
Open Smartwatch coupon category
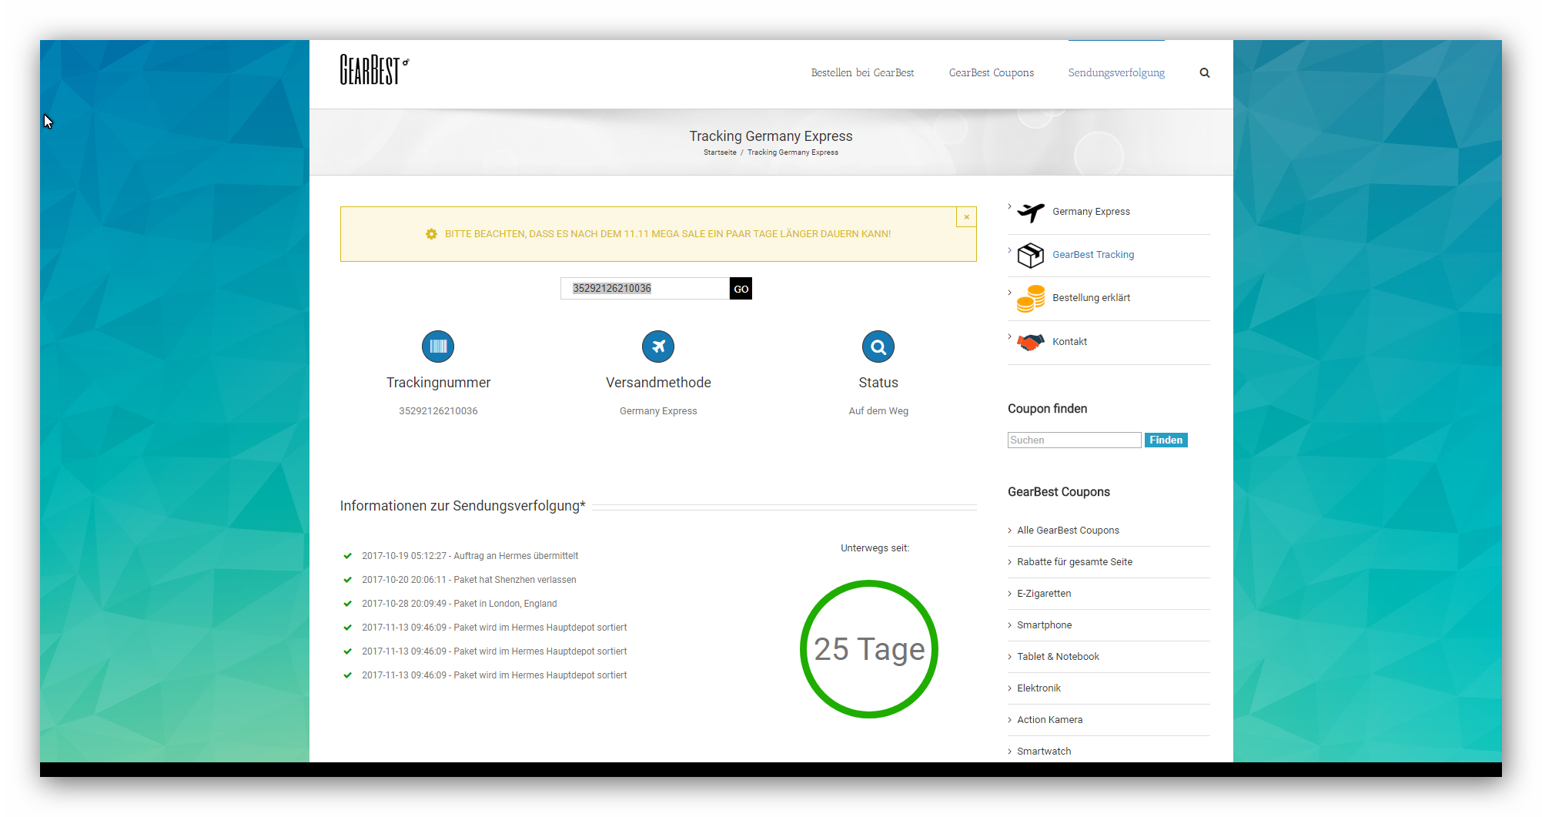1044,752
